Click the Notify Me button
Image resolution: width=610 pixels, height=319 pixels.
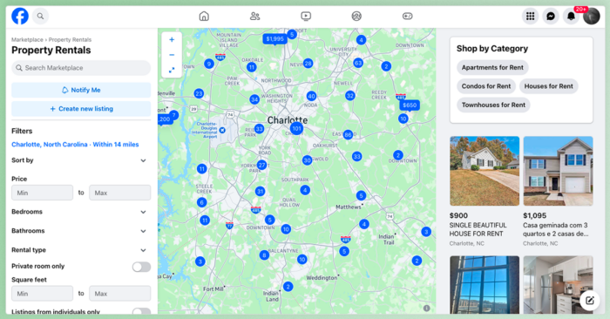click(81, 90)
